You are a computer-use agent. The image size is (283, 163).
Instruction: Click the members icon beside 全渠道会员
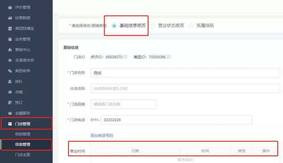(x=10, y=60)
